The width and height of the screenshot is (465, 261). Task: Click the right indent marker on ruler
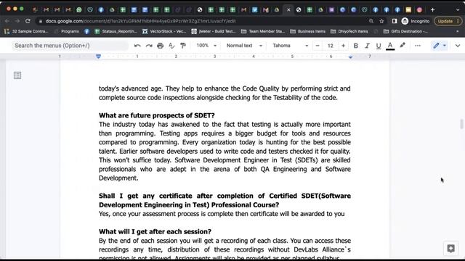(350, 57)
